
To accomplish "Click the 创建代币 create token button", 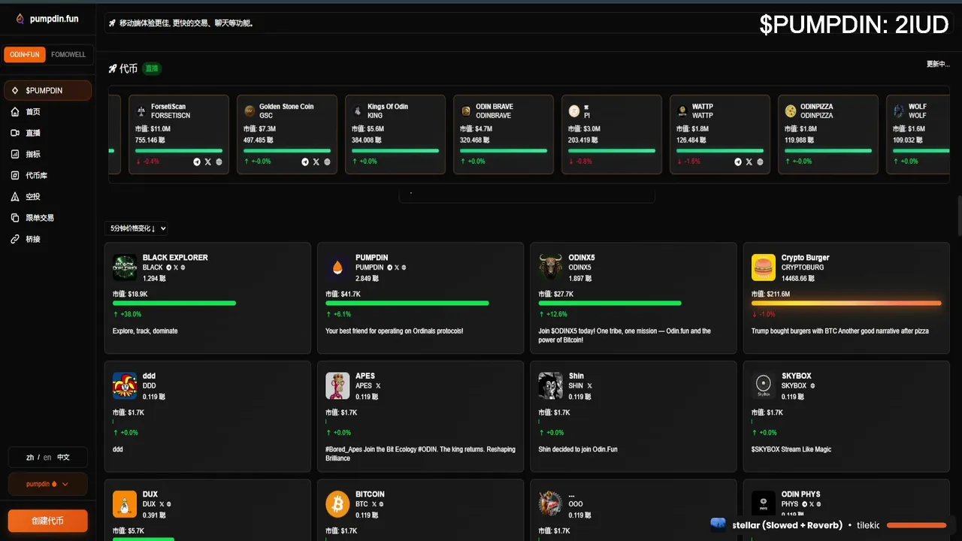I will (47, 521).
